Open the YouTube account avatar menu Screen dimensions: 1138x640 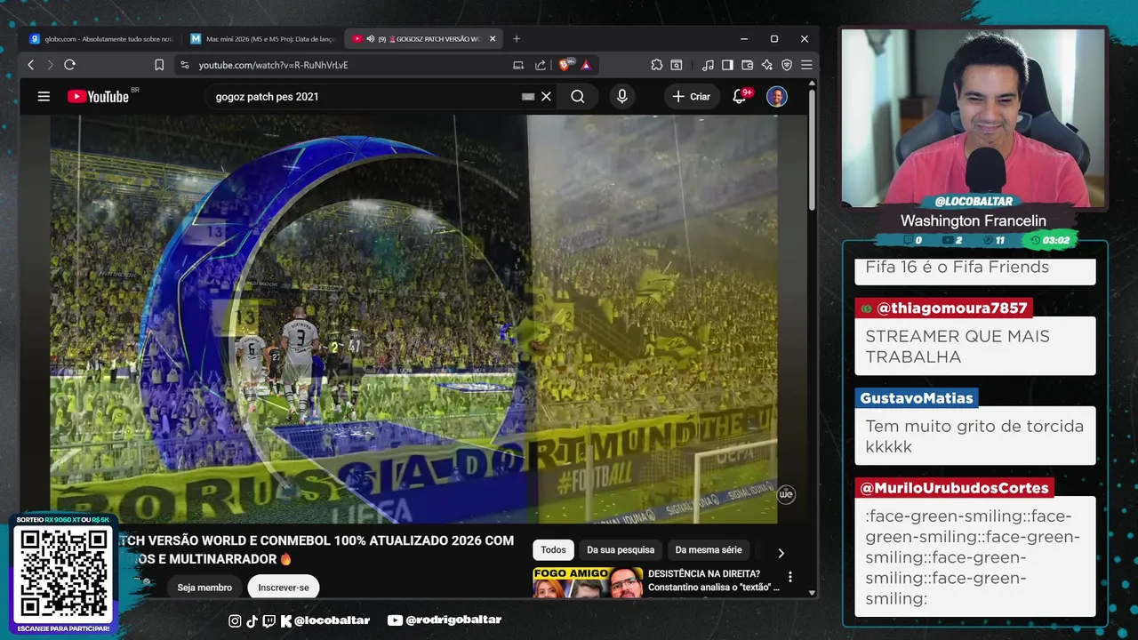click(x=777, y=96)
